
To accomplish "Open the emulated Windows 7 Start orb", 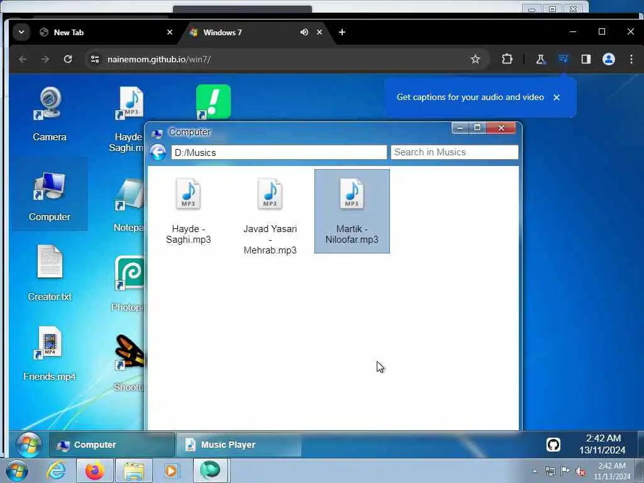I will 29,445.
